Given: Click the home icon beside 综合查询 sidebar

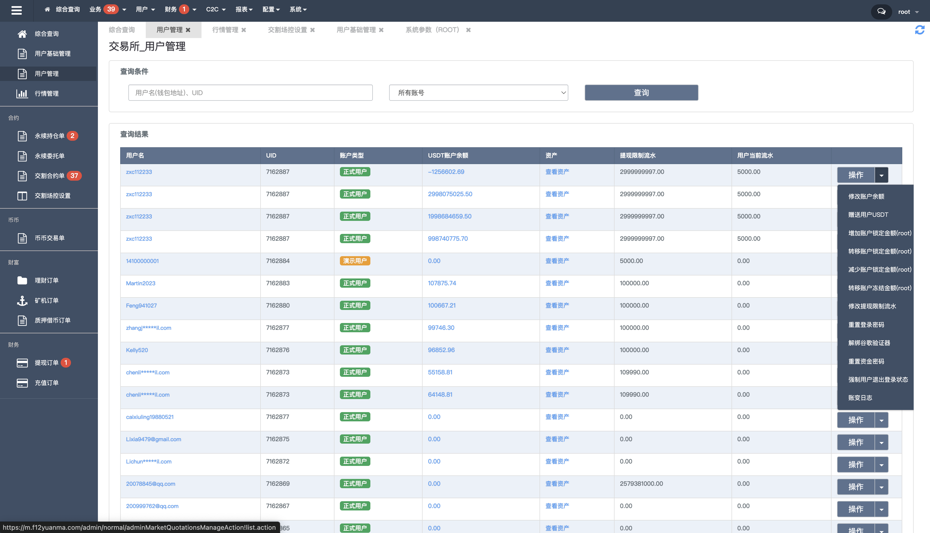Looking at the screenshot, I should tap(22, 34).
